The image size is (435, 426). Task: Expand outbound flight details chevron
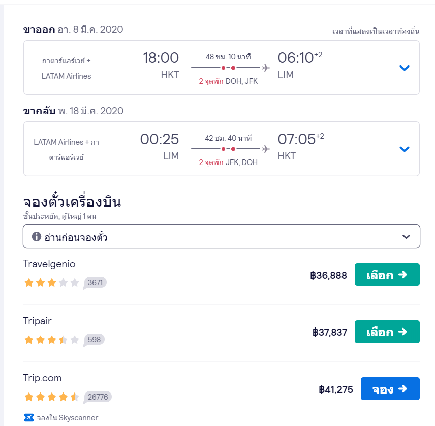[404, 68]
